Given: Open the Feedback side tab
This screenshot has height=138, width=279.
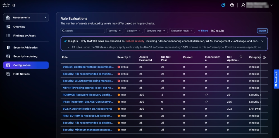Looking at the screenshot, I should [276, 79].
